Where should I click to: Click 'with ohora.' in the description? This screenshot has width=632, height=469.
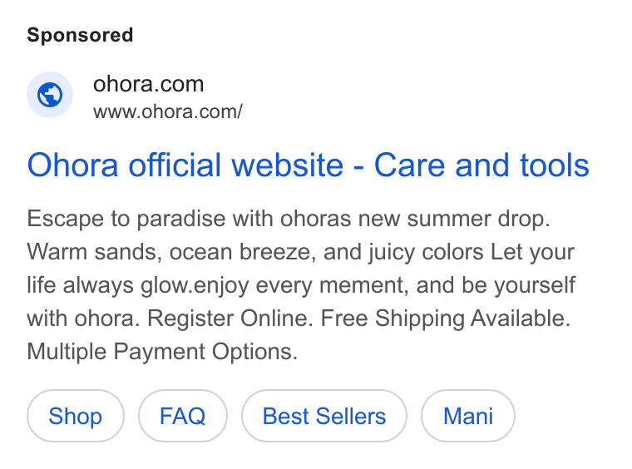[x=83, y=318]
